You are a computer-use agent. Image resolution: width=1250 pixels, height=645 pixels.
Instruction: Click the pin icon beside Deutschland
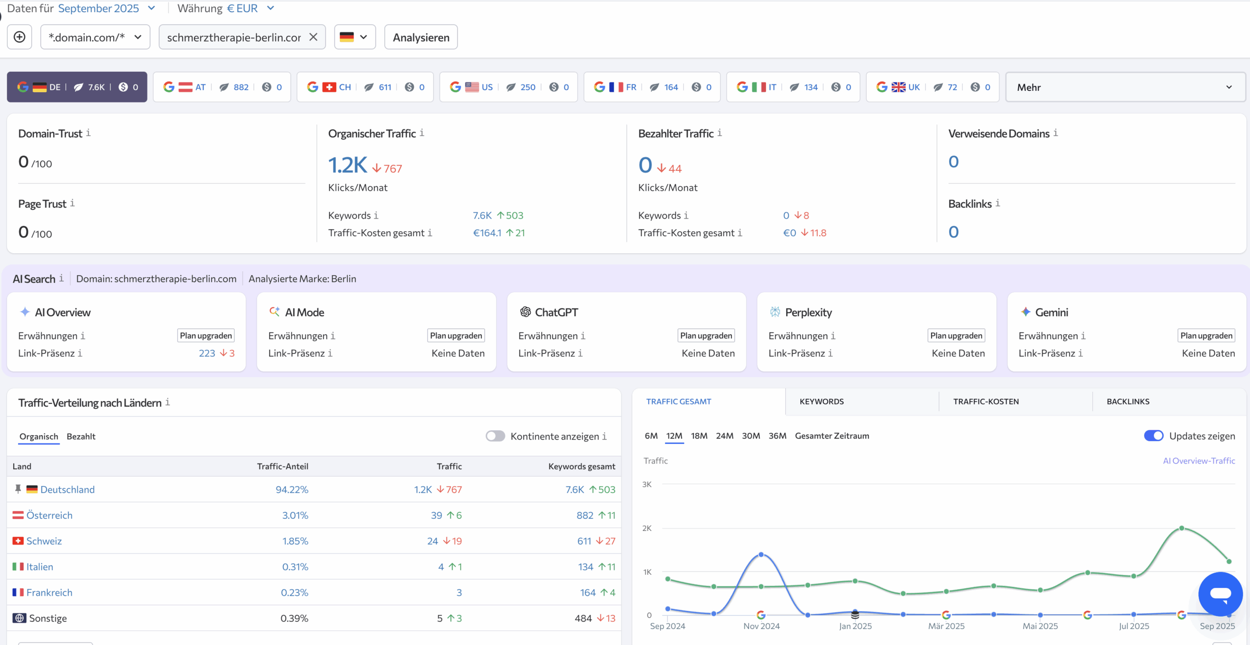pyautogui.click(x=18, y=489)
